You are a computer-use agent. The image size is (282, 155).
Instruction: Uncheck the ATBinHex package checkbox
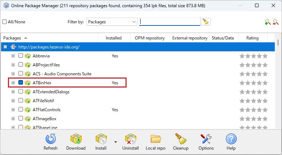coord(21,83)
